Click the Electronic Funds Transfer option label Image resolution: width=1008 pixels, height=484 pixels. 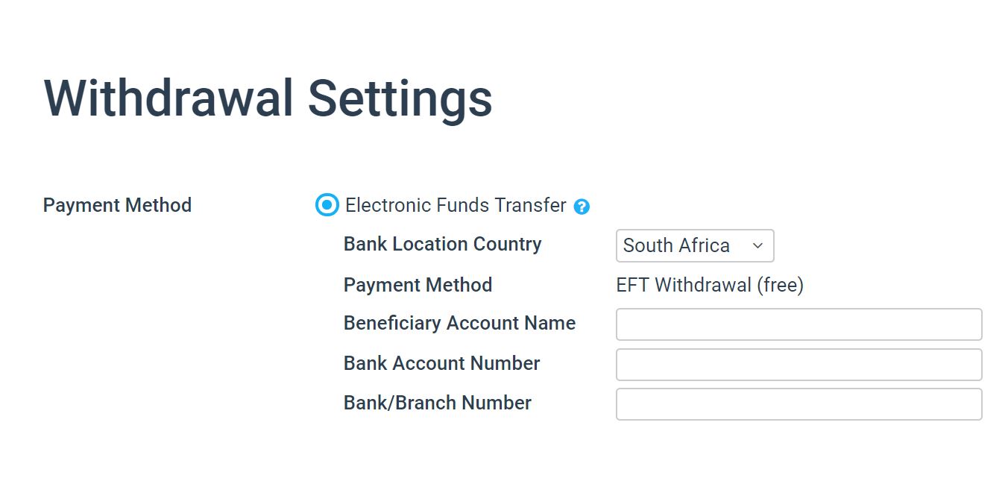[456, 205]
